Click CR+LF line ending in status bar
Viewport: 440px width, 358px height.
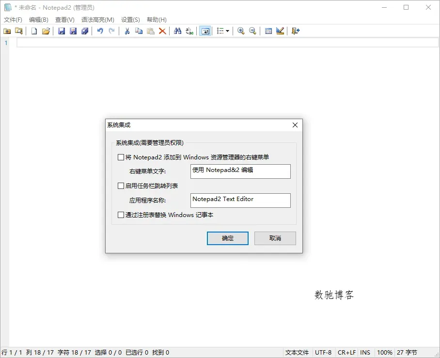[346, 352]
